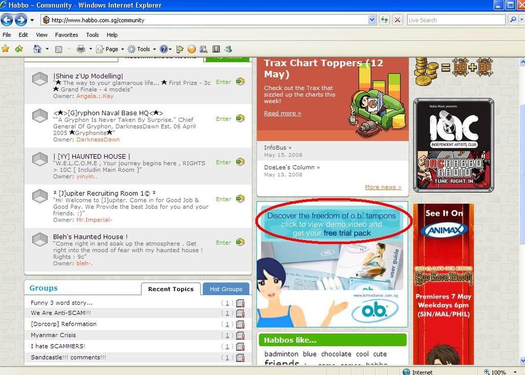Click the Internet zone globe in status bar
Image resolution: width=525 pixels, height=375 pixels.
[x=407, y=372]
